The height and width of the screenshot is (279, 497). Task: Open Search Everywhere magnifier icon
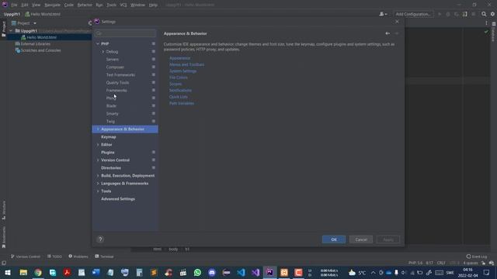coord(484,14)
